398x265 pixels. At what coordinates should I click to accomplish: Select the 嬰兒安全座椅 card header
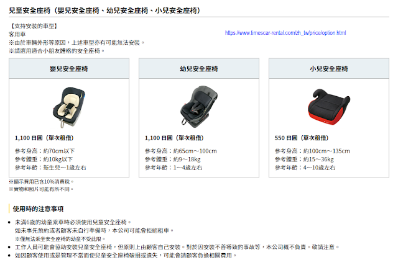tap(69, 69)
